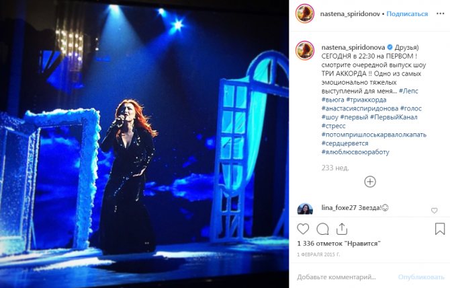450x288 pixels.
Task: Share the post with the upload arrow icon
Action: click(341, 229)
